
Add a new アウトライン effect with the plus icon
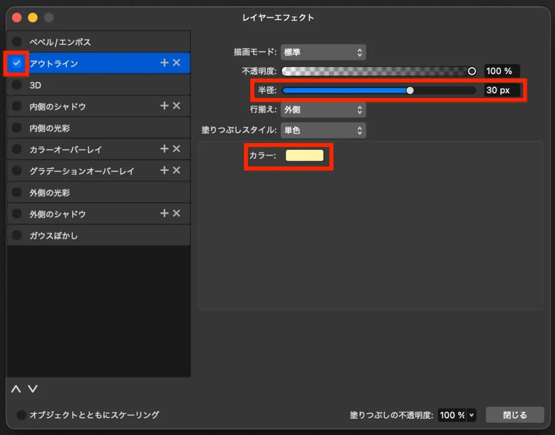[164, 63]
